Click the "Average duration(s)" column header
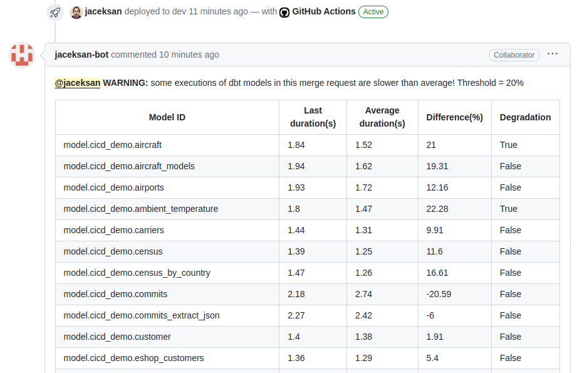 [x=382, y=117]
